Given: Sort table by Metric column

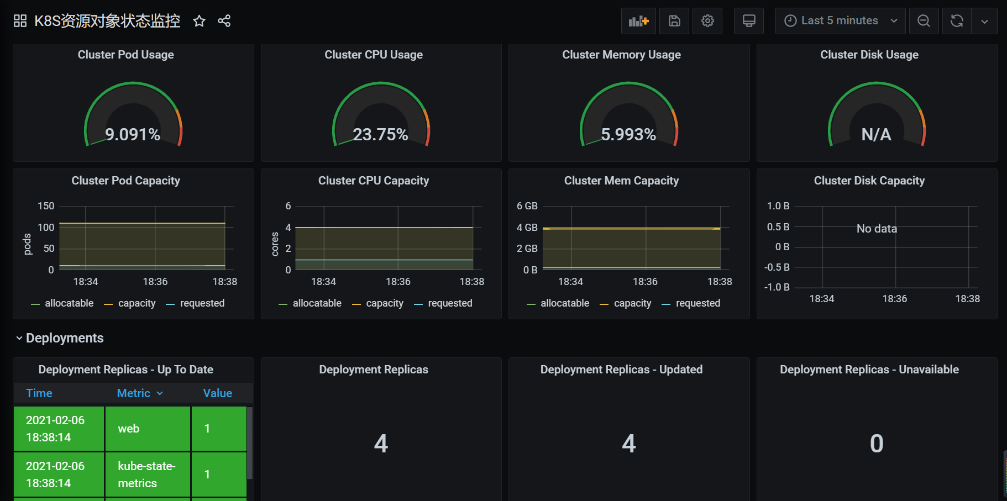Looking at the screenshot, I should point(140,393).
